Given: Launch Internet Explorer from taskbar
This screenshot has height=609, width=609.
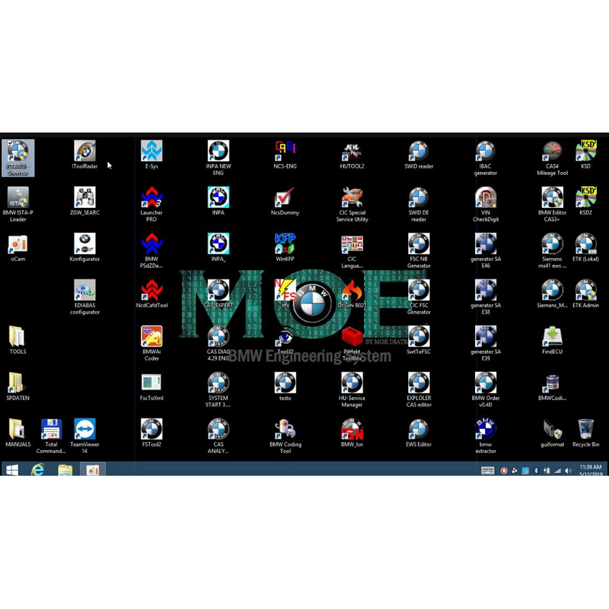Looking at the screenshot, I should click(38, 470).
